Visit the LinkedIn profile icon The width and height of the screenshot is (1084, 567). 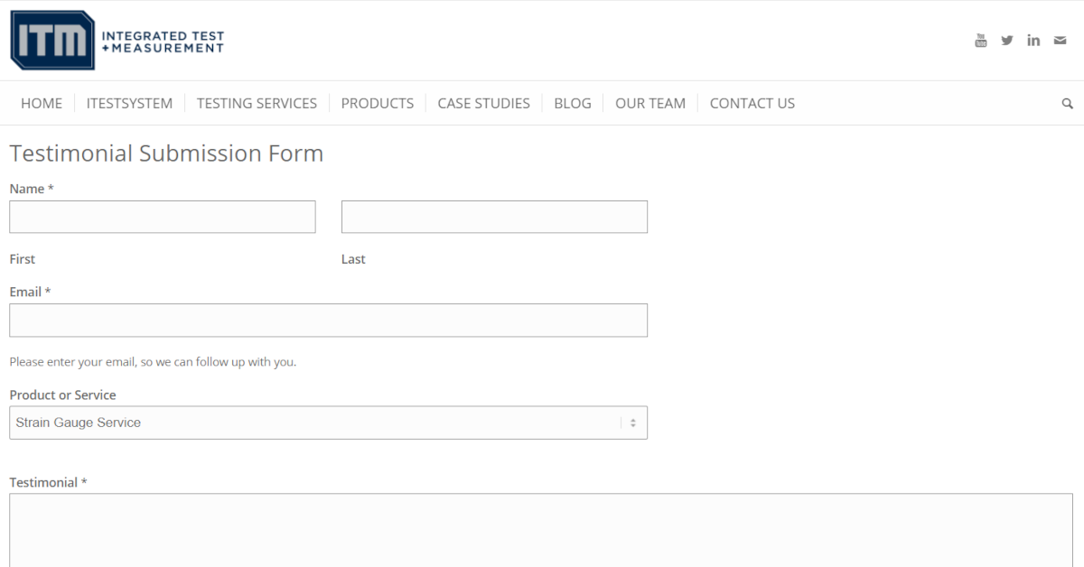[1033, 40]
